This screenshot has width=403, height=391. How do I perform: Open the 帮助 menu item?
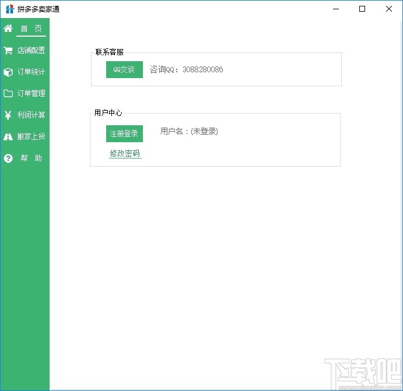pos(31,158)
